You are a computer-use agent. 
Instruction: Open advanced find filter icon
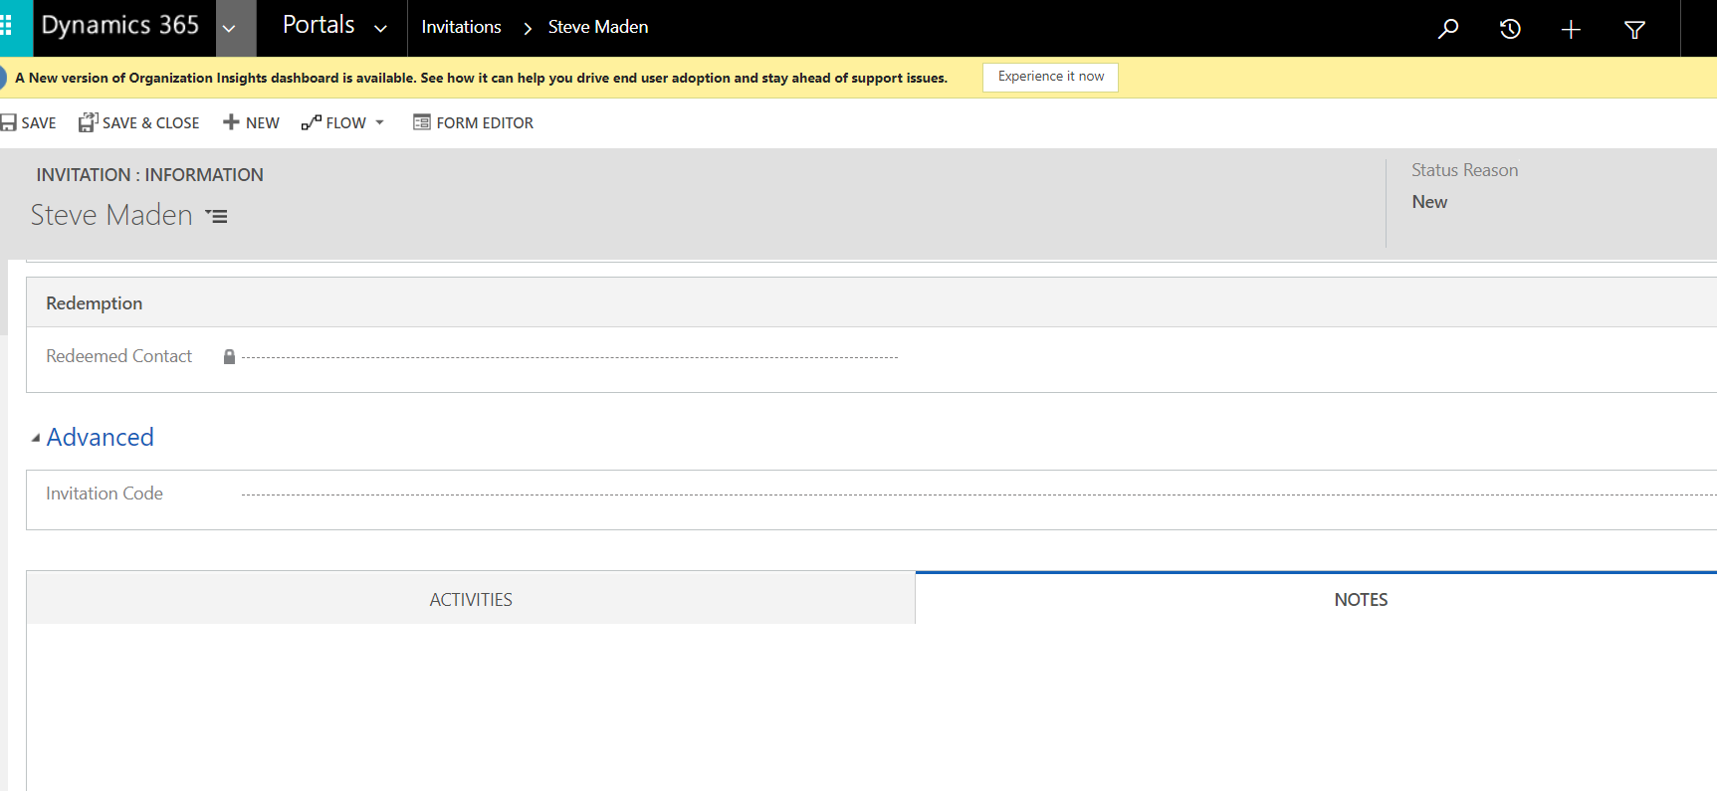[x=1634, y=30]
